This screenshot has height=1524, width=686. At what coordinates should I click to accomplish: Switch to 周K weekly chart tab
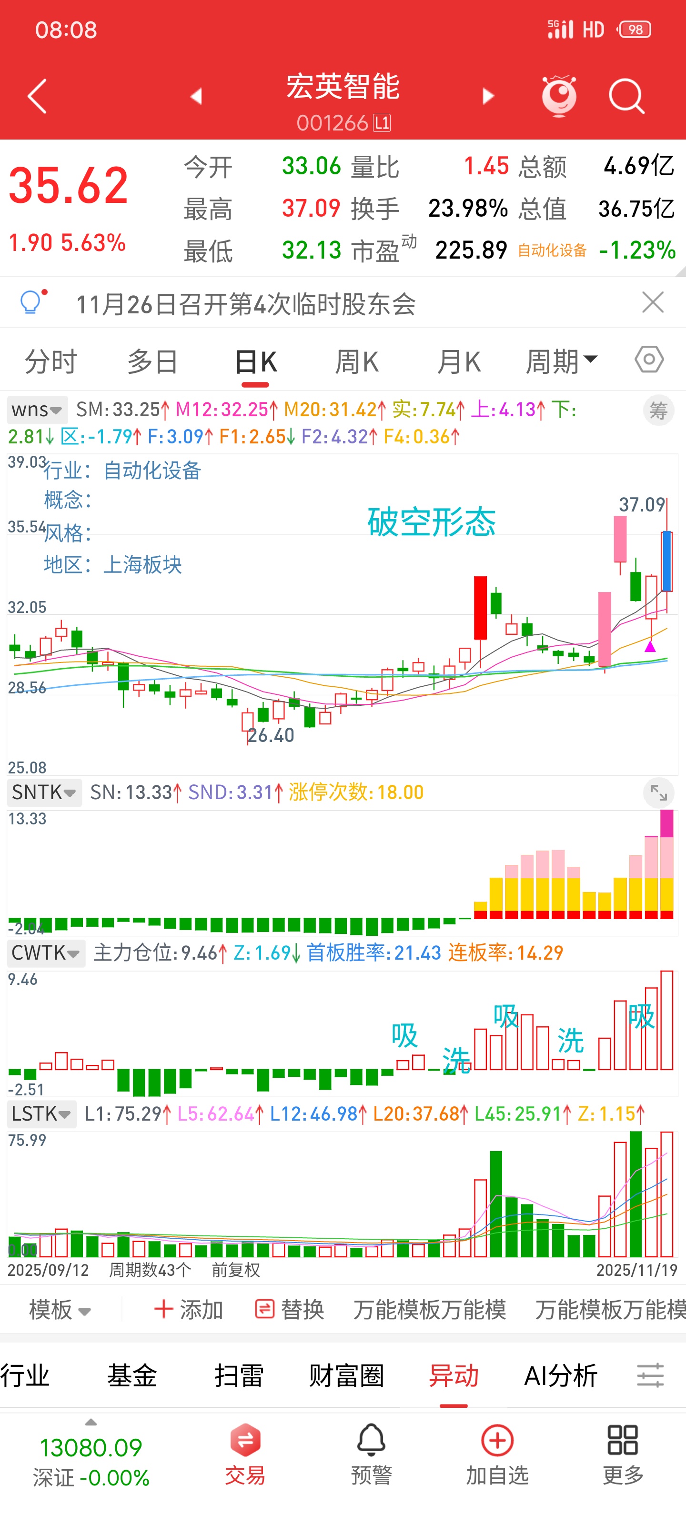click(x=357, y=361)
